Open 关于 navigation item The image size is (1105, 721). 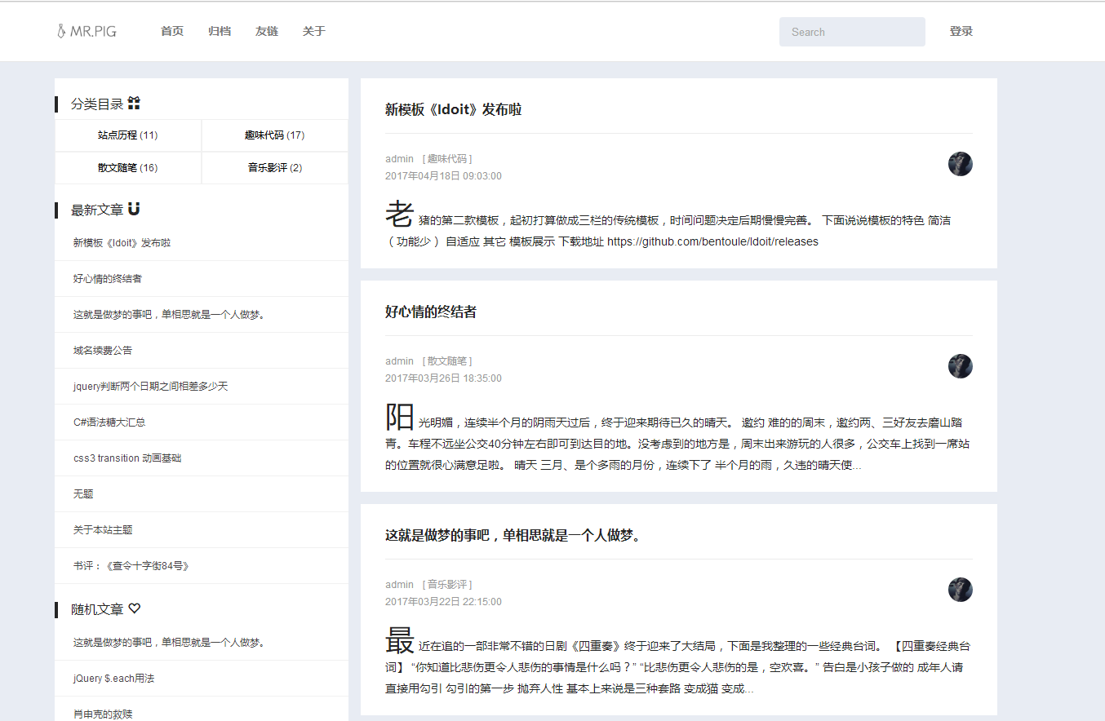coord(314,31)
